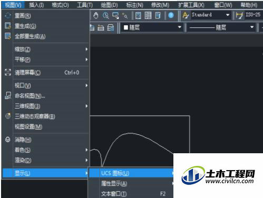Open the 随层 color dropdown
The image size is (263, 198).
pyautogui.click(x=180, y=27)
